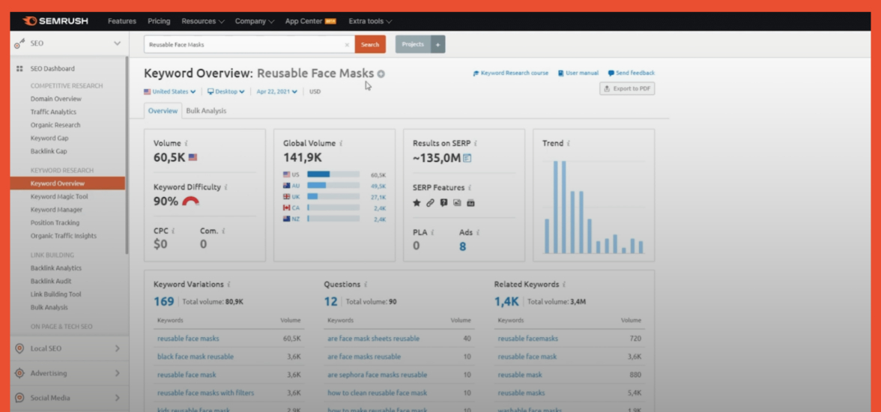Click the Advertising target icon
The image size is (881, 412).
click(19, 373)
